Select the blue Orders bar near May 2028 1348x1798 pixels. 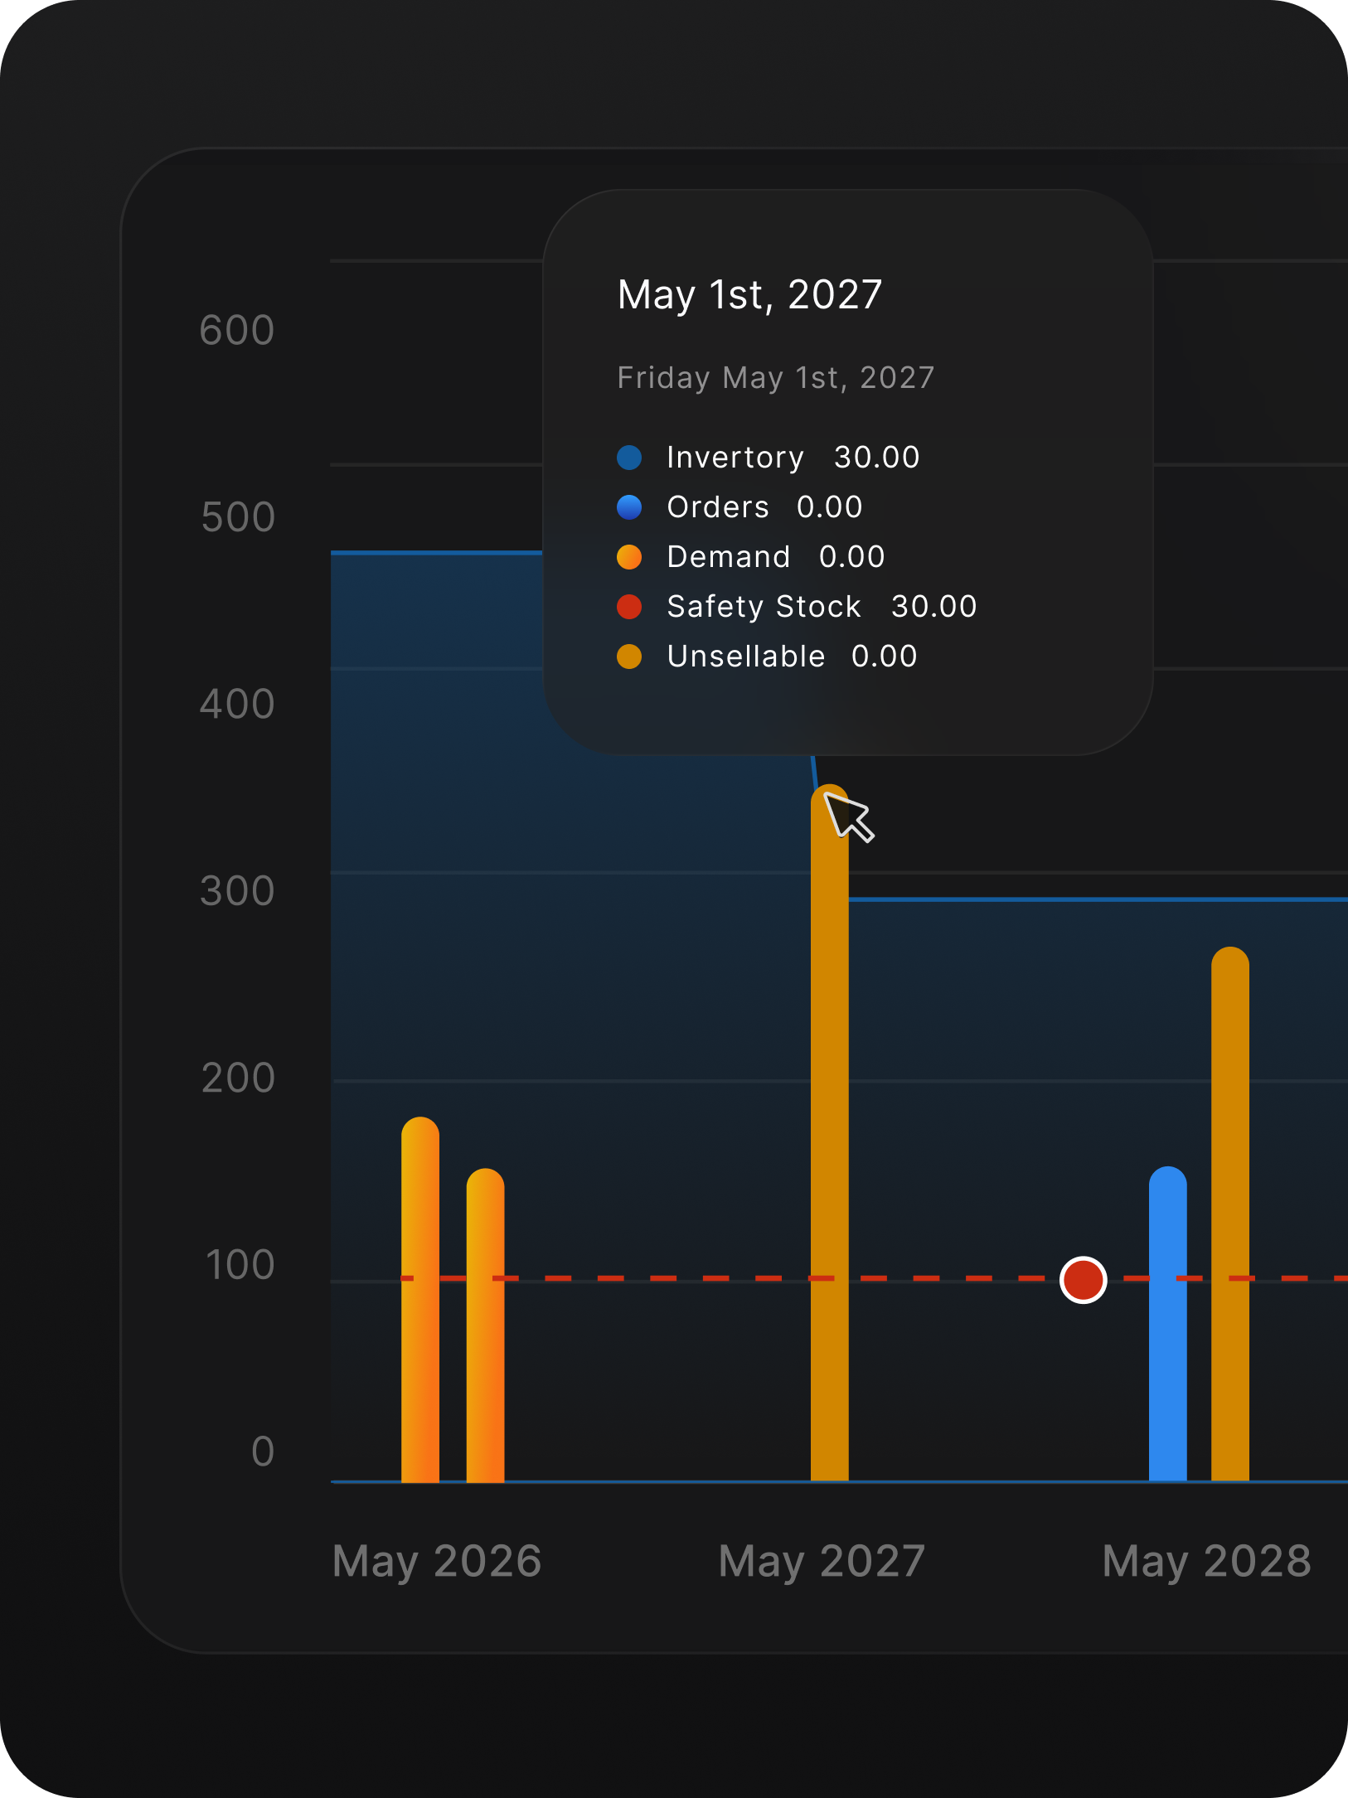click(x=1167, y=1326)
